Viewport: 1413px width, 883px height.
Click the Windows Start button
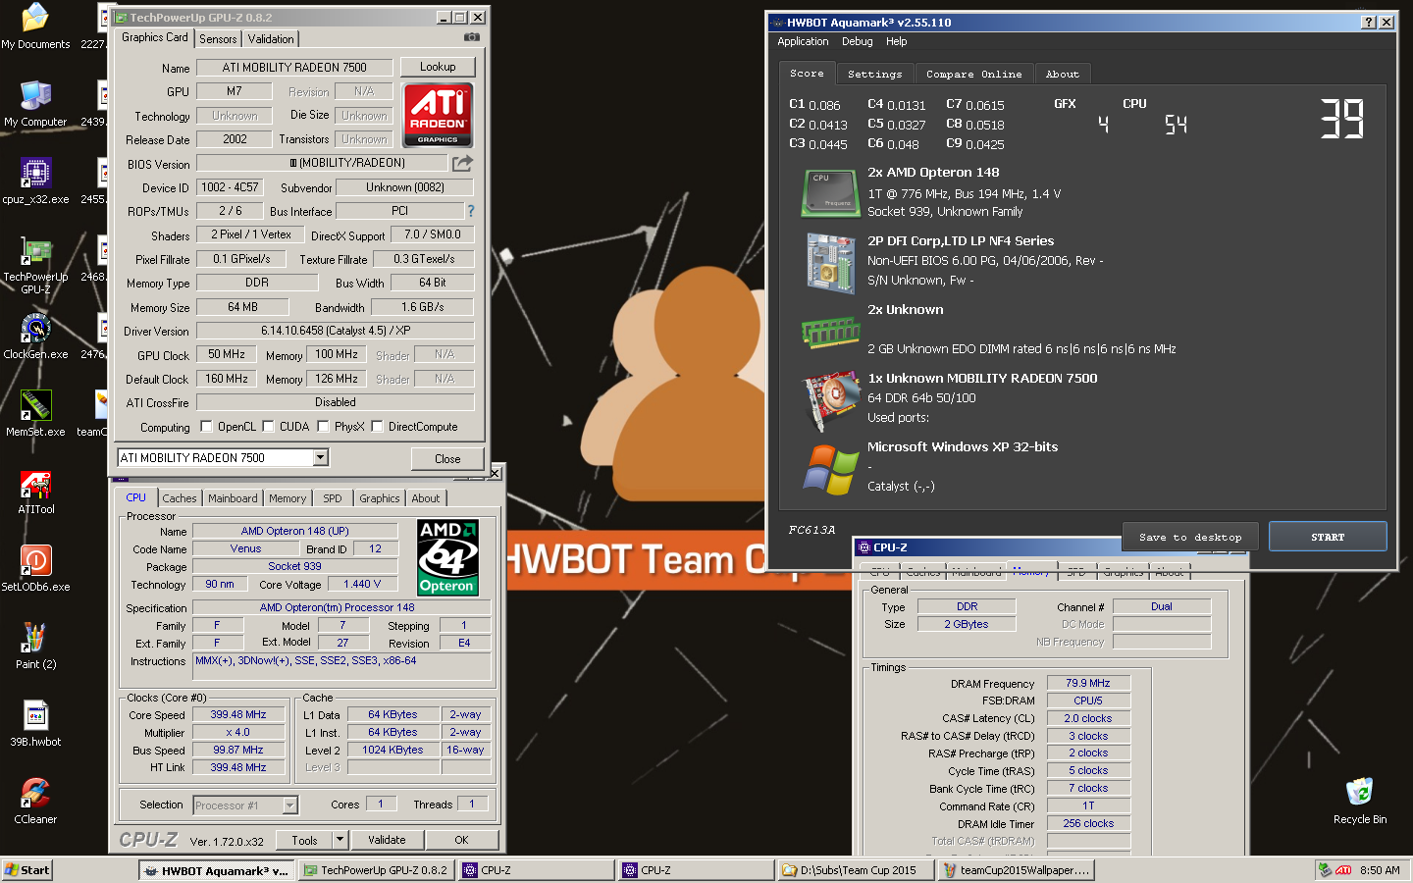tap(27, 870)
